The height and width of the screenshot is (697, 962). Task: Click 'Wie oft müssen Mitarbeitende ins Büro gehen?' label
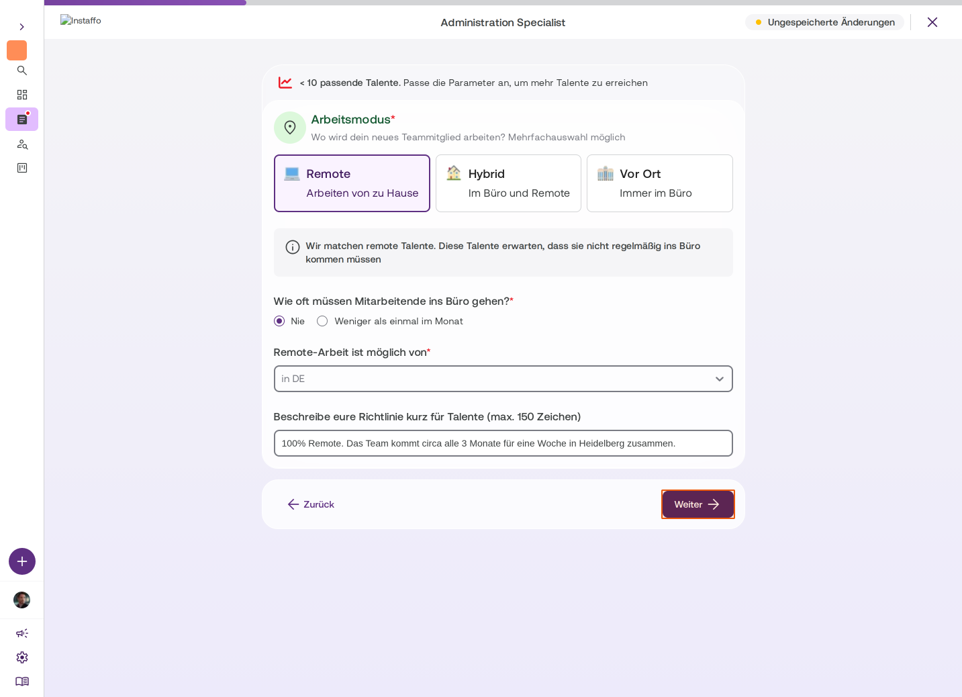392,301
